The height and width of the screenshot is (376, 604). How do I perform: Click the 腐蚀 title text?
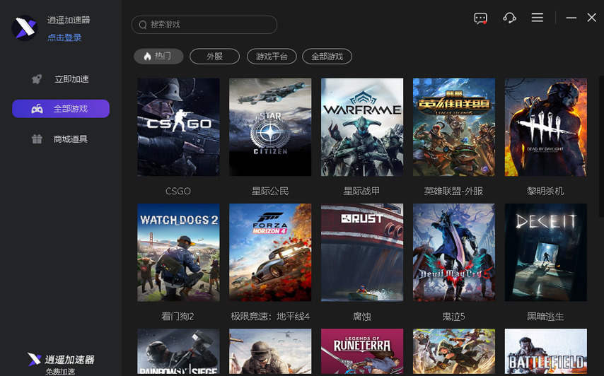(361, 317)
